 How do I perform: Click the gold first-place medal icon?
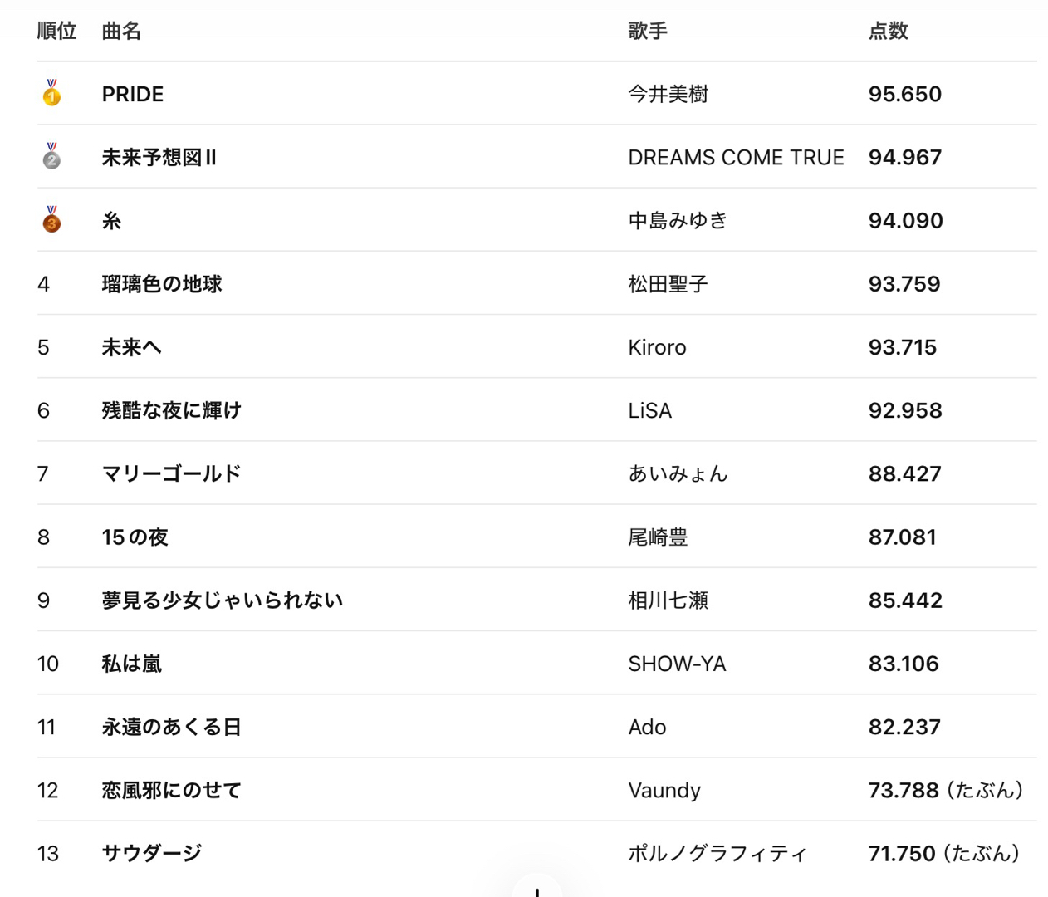click(51, 93)
